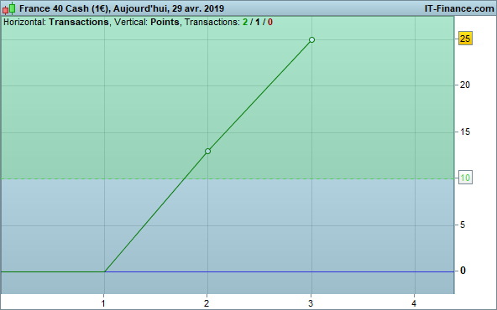The width and height of the screenshot is (497, 310).
Task: Click the yellow '25' price label
Action: click(x=465, y=39)
